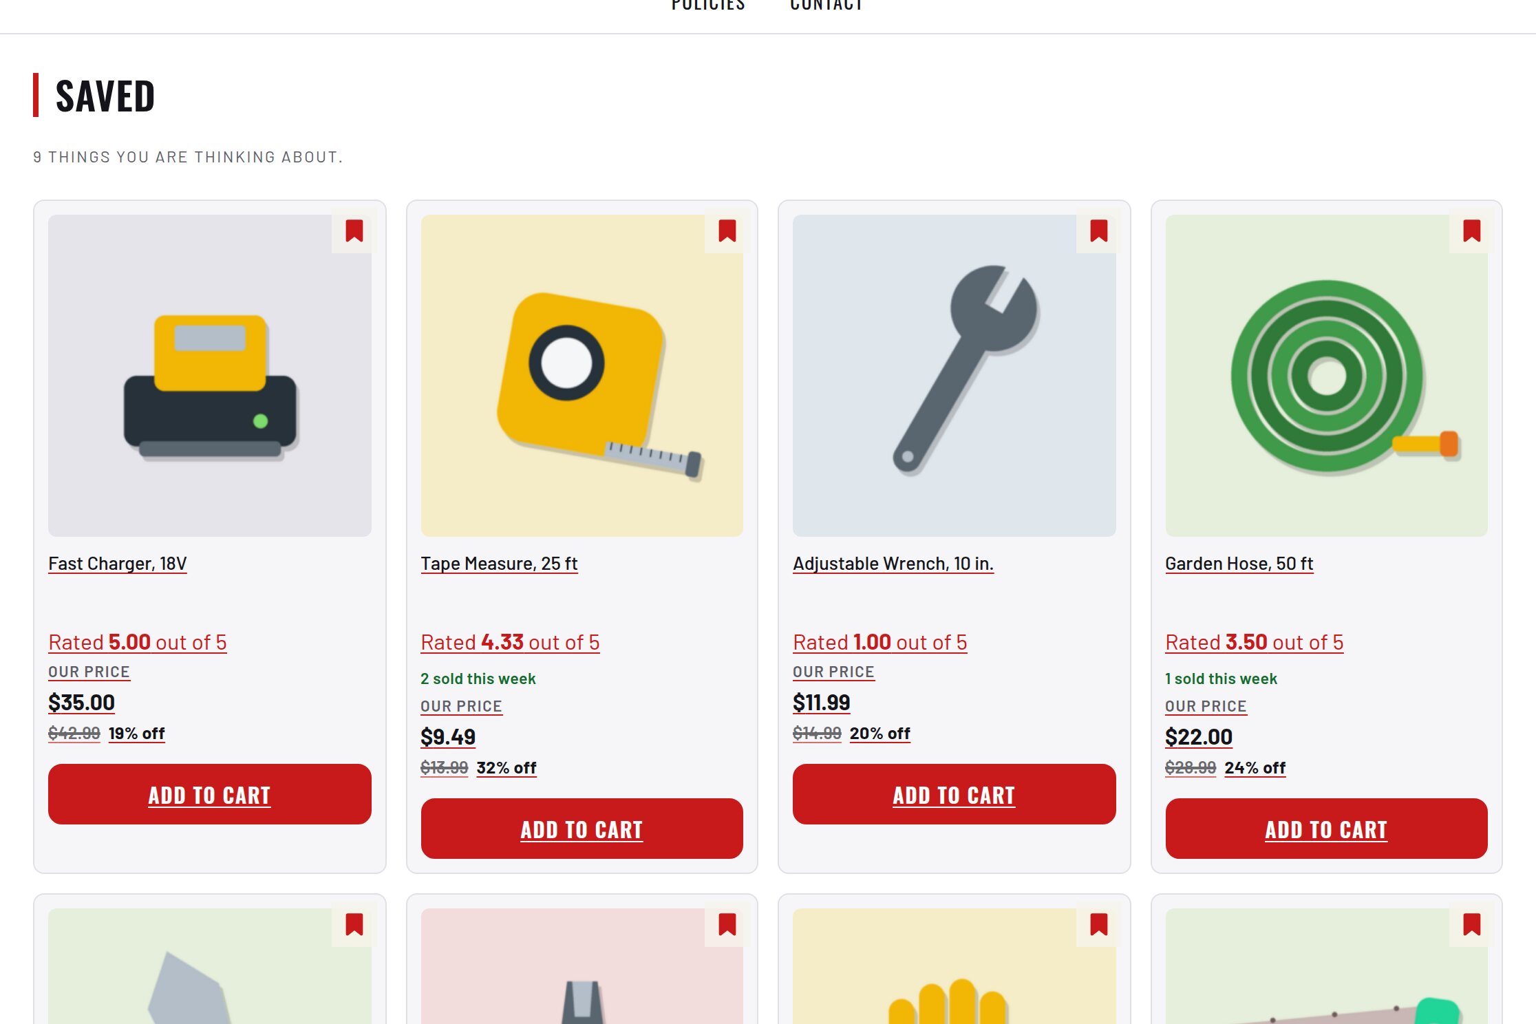Click the $11.99 price
The height and width of the screenshot is (1024, 1536).
coord(822,703)
